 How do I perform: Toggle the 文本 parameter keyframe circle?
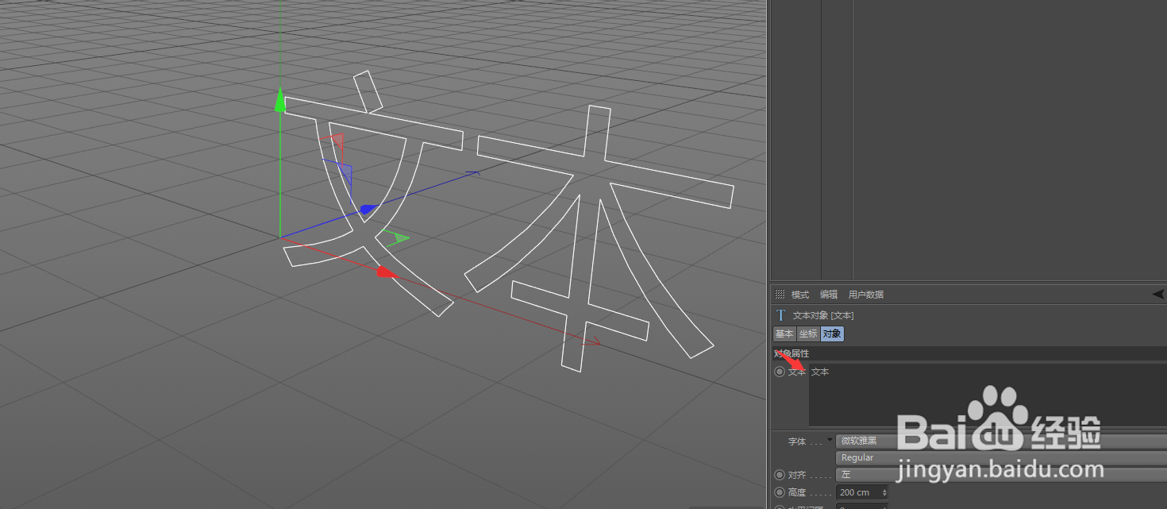tap(780, 372)
